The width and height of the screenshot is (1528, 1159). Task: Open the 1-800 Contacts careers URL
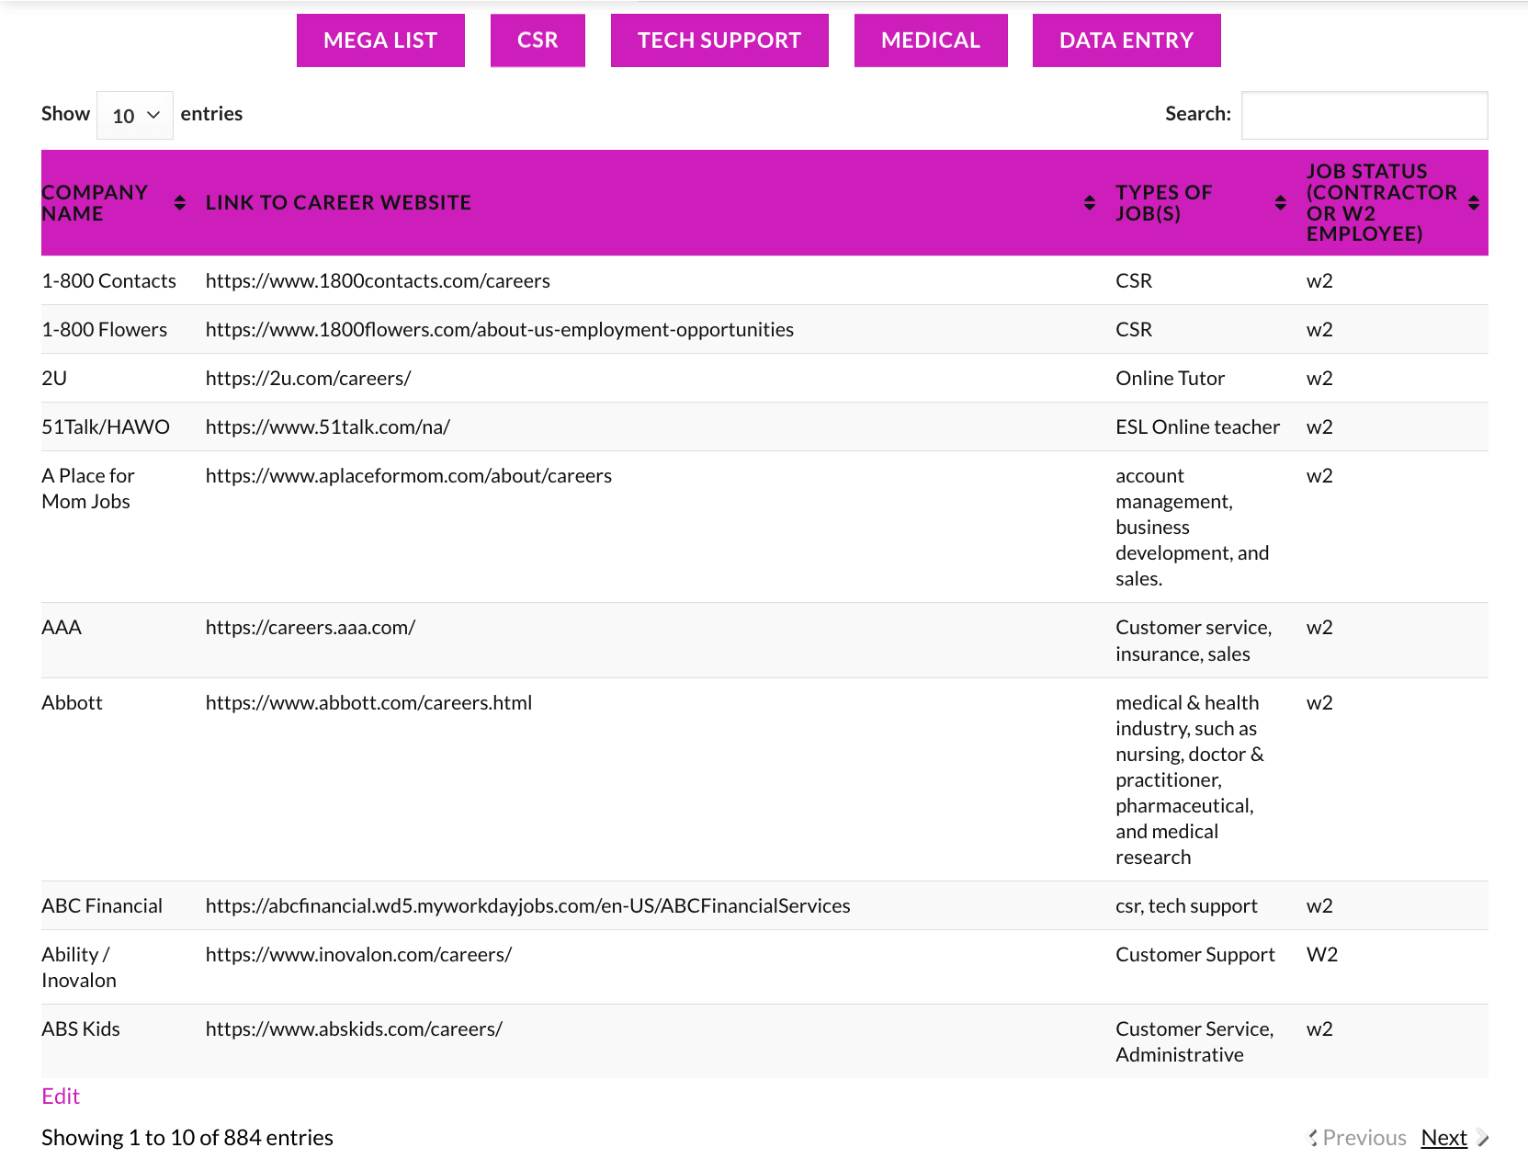click(378, 281)
